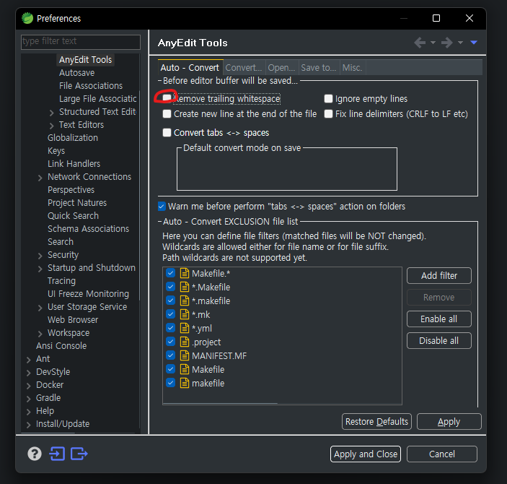Click the file icon beside *.Makefile
This screenshot has height=484, width=507.
point(185,287)
